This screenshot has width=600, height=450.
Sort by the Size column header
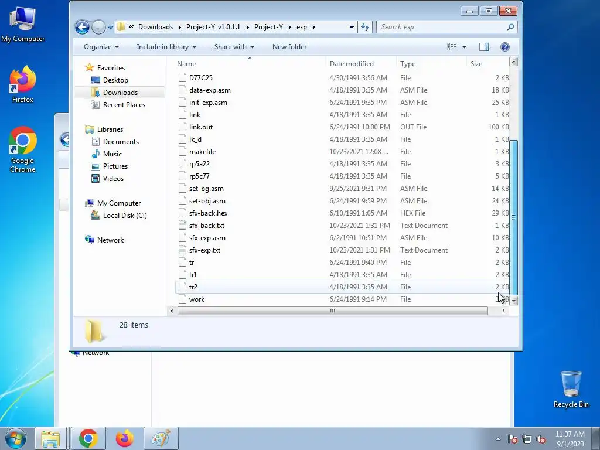(476, 64)
